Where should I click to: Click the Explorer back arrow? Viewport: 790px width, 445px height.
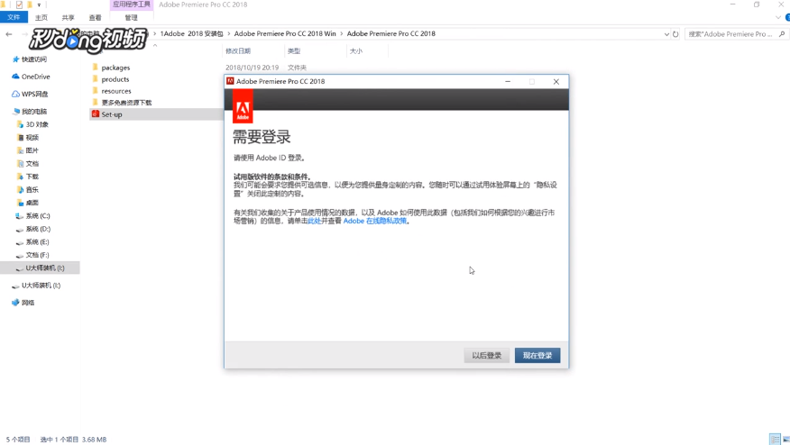[9, 34]
